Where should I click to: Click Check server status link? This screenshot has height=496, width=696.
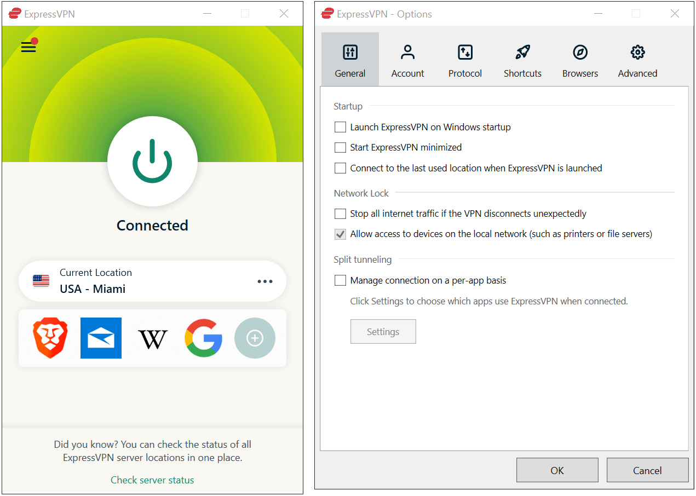click(x=152, y=480)
